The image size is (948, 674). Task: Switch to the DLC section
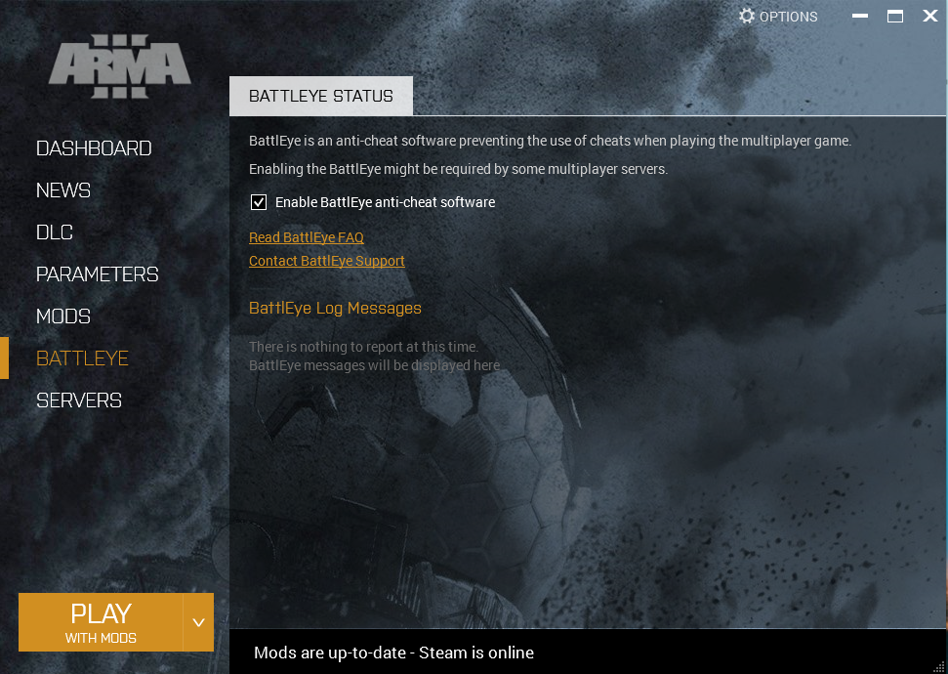(x=55, y=232)
